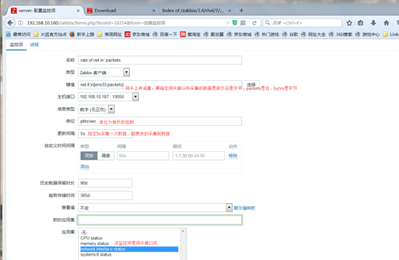The height and width of the screenshot is (260, 399).
Task: Open the 查看值 不变 dropdown
Action: pos(155,207)
